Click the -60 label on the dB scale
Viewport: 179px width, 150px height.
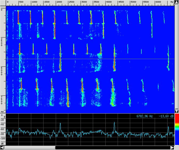[x=3, y=129]
